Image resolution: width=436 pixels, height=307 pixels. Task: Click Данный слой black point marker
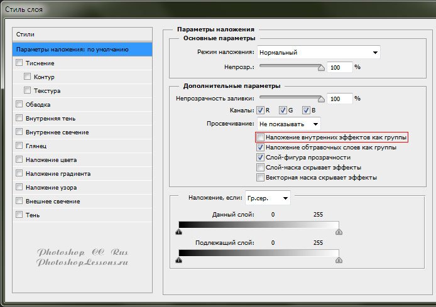[x=179, y=232]
